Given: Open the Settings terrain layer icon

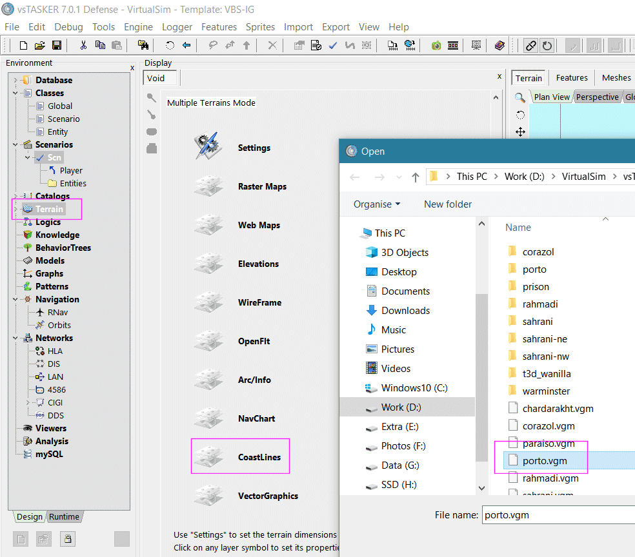Looking at the screenshot, I should pos(208,147).
